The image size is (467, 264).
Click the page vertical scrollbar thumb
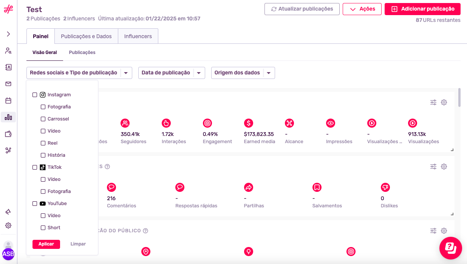459,97
